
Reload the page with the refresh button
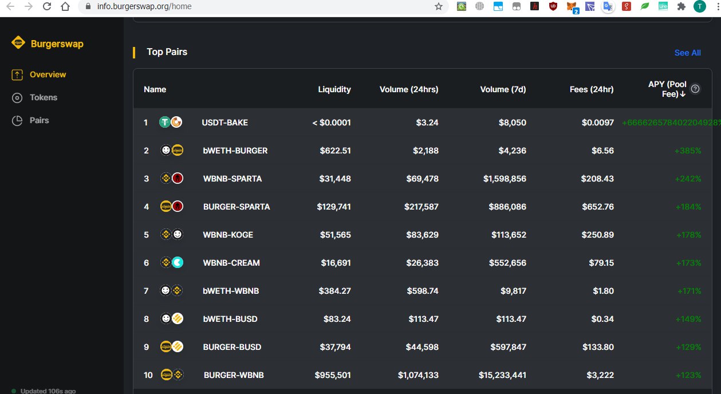click(x=47, y=6)
